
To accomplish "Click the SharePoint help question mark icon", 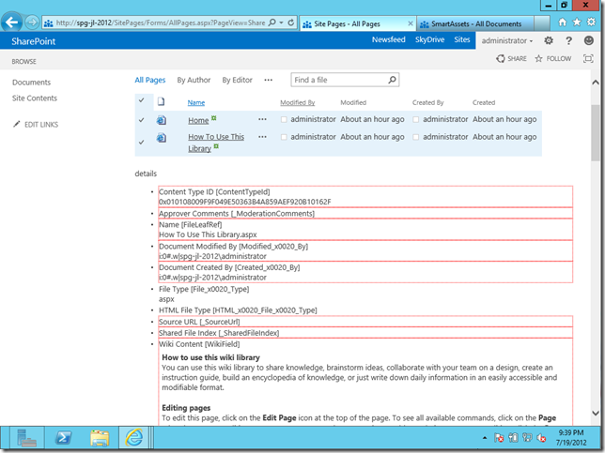I will (x=569, y=41).
